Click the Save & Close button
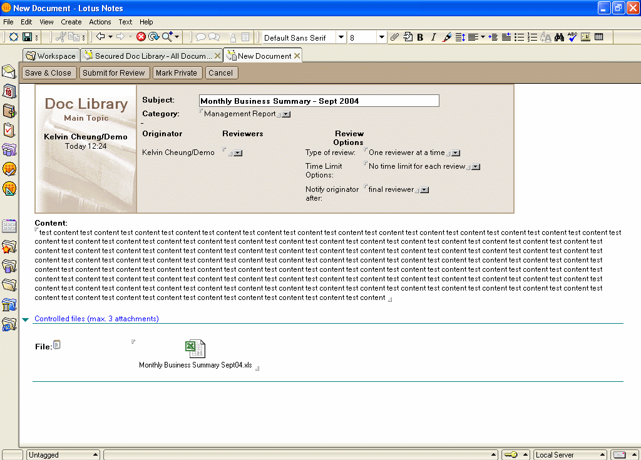Image resolution: width=641 pixels, height=460 pixels. [48, 73]
